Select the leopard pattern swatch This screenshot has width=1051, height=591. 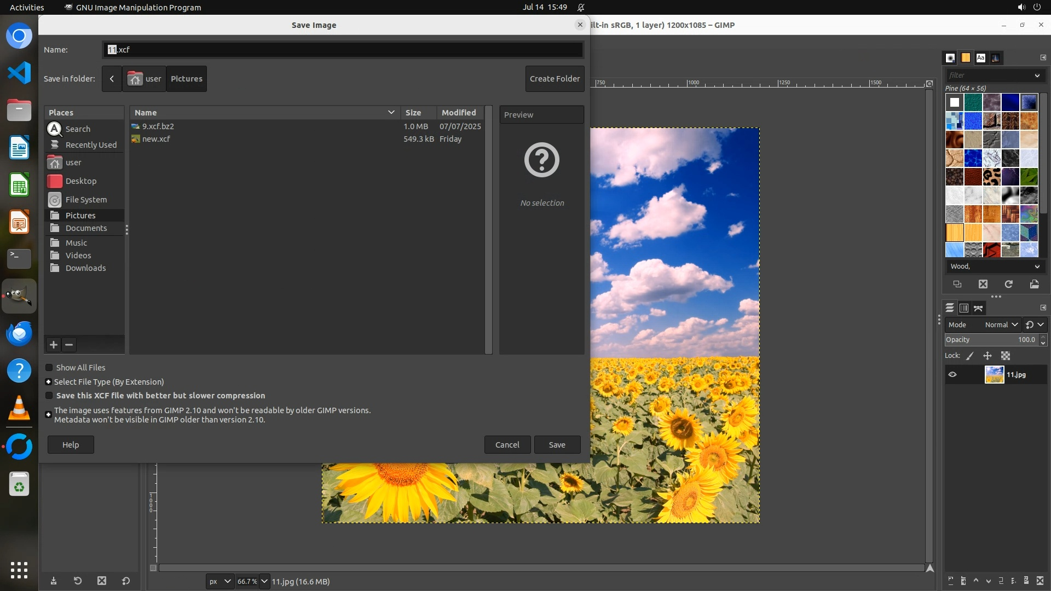point(991,177)
